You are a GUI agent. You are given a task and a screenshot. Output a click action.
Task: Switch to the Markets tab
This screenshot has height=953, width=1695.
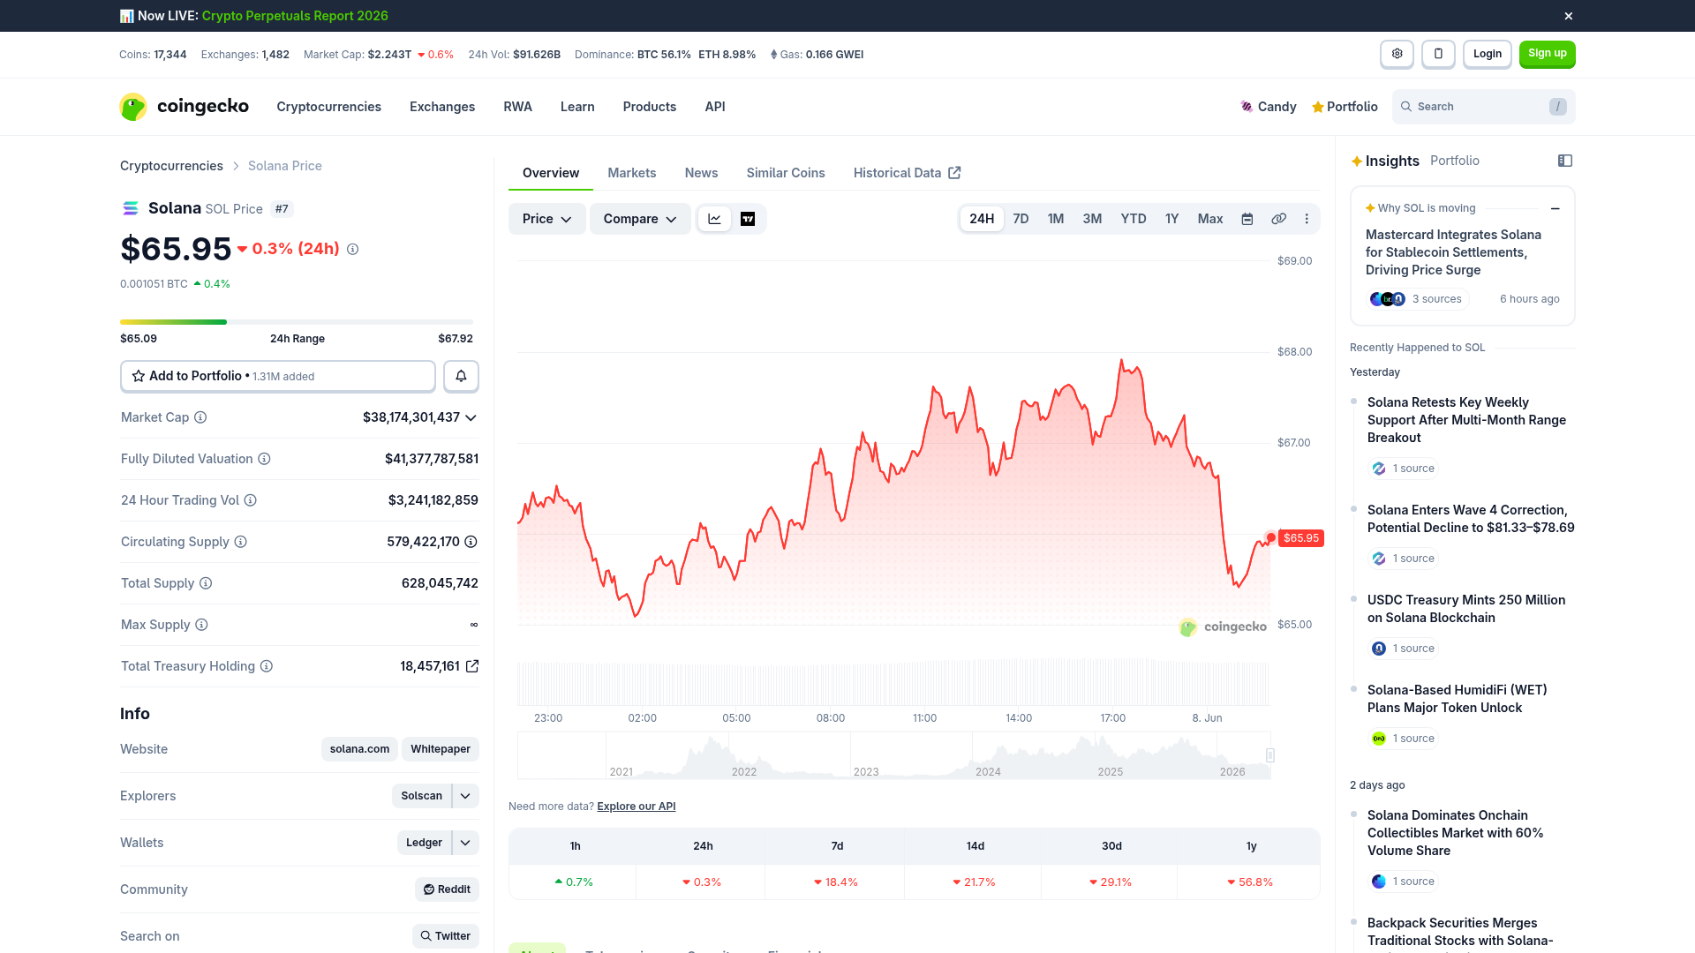632,173
